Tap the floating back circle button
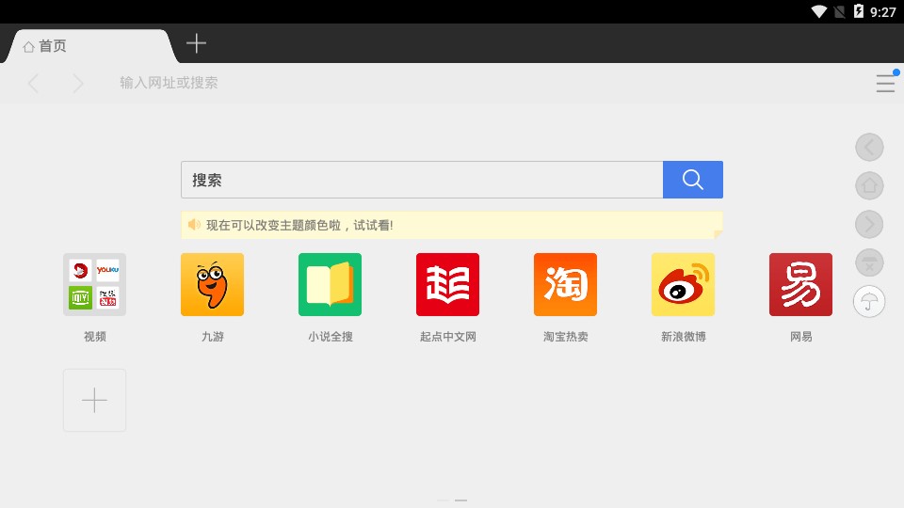904x508 pixels. coord(869,147)
